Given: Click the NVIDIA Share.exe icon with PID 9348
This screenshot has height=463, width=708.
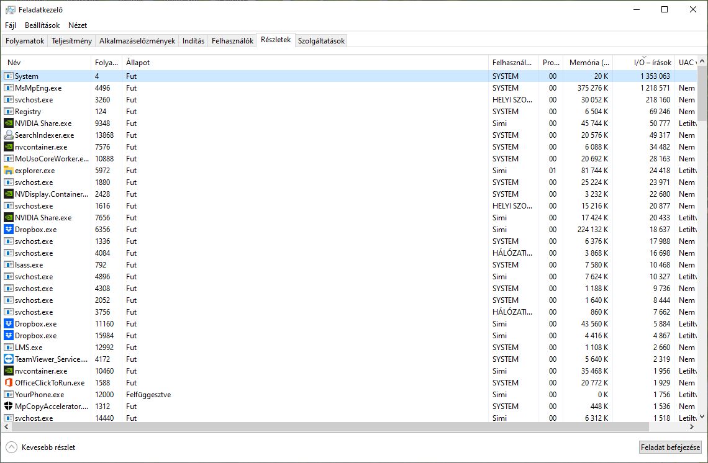Looking at the screenshot, I should point(8,123).
